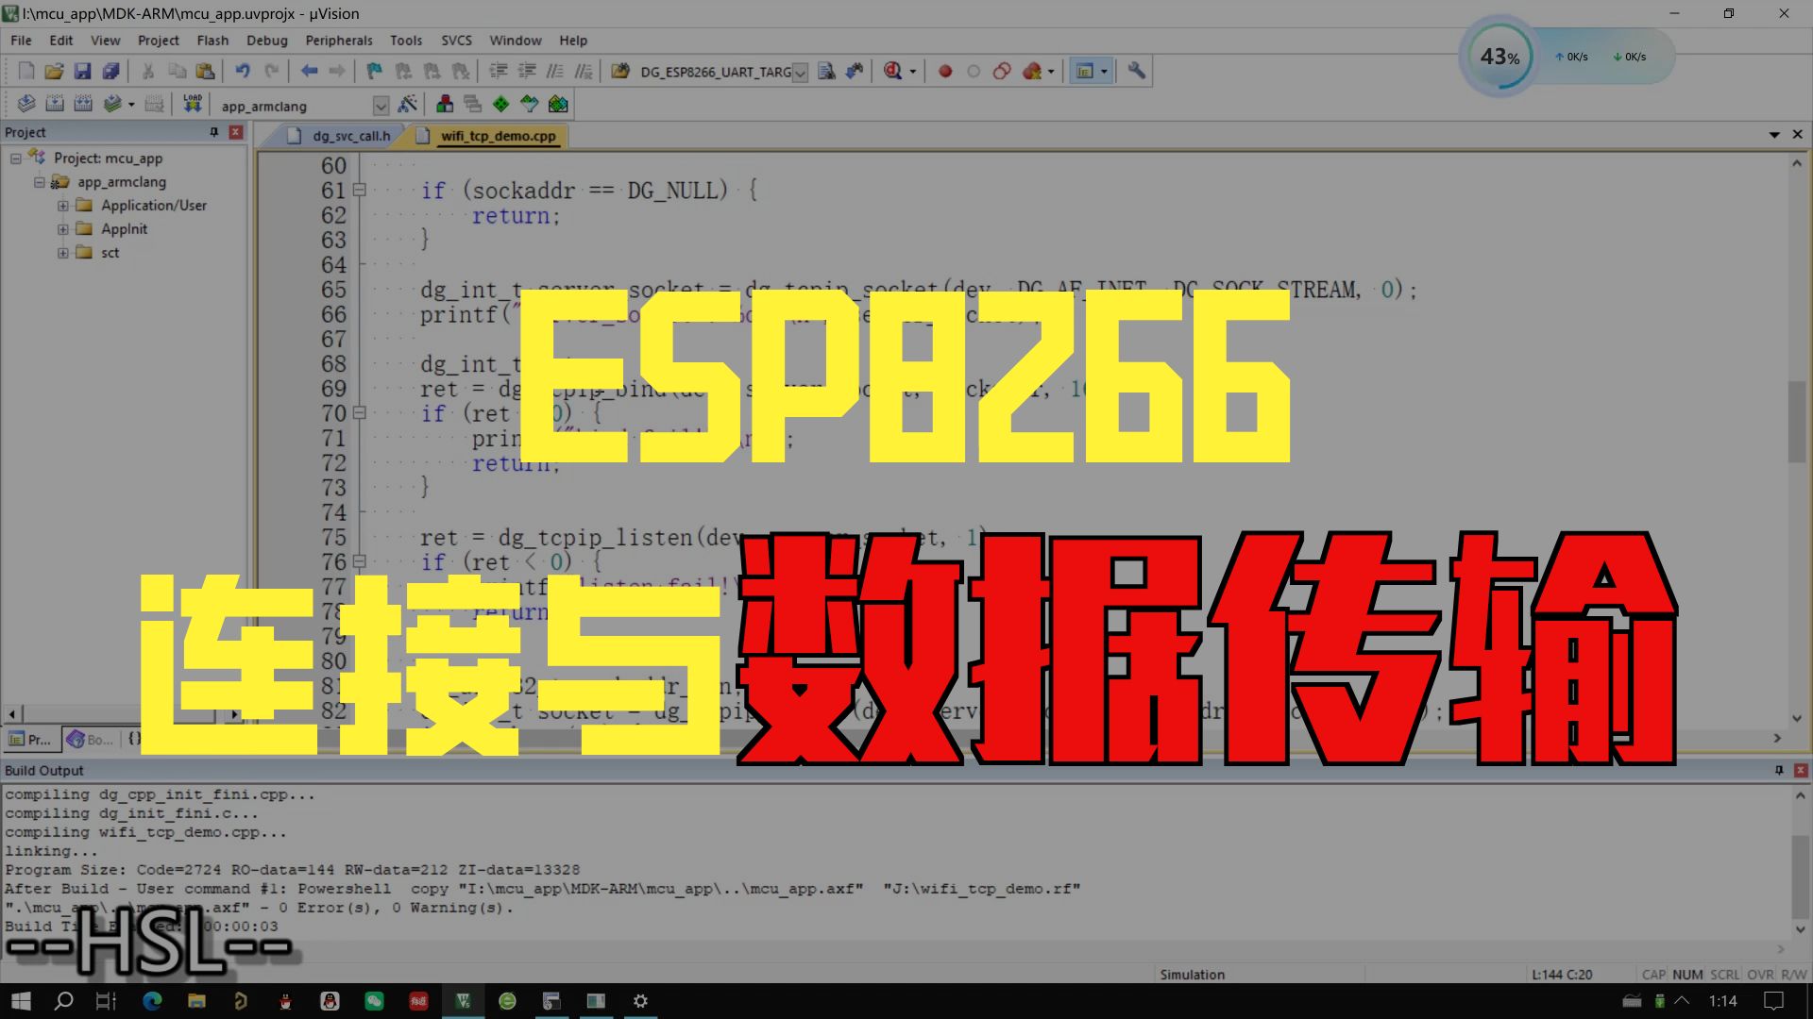This screenshot has height=1019, width=1813.
Task: Open Windows taskbar search
Action: (x=63, y=1001)
